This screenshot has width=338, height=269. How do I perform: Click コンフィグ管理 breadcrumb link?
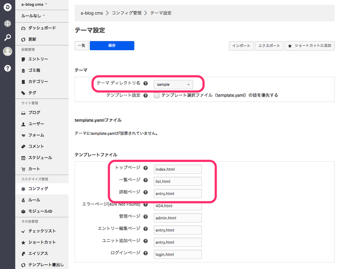127,13
